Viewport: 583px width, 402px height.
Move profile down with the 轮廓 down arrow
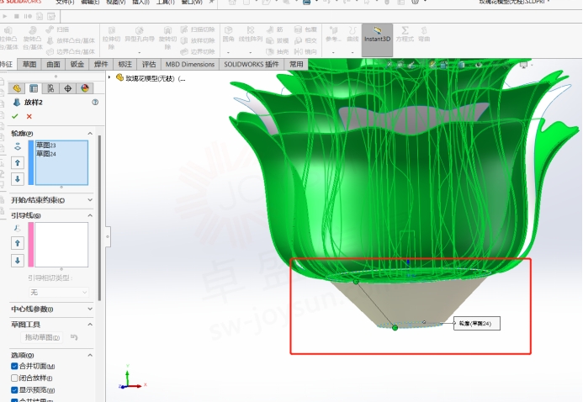18,178
